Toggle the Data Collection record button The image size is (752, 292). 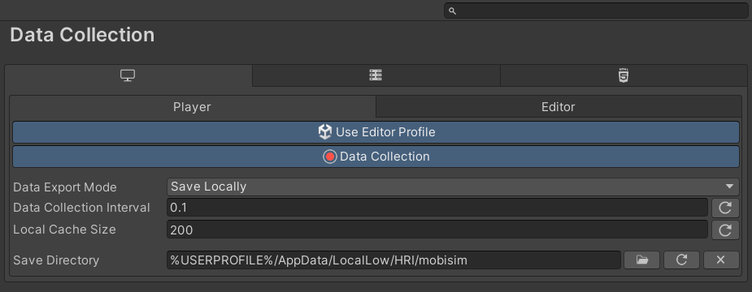(376, 157)
